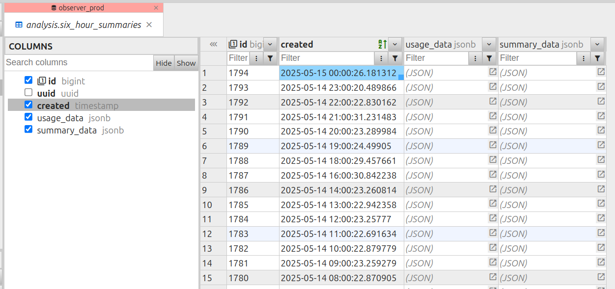This screenshot has height=289, width=615.
Task: Open usage_data JSON viewer in row 1
Action: click(492, 73)
